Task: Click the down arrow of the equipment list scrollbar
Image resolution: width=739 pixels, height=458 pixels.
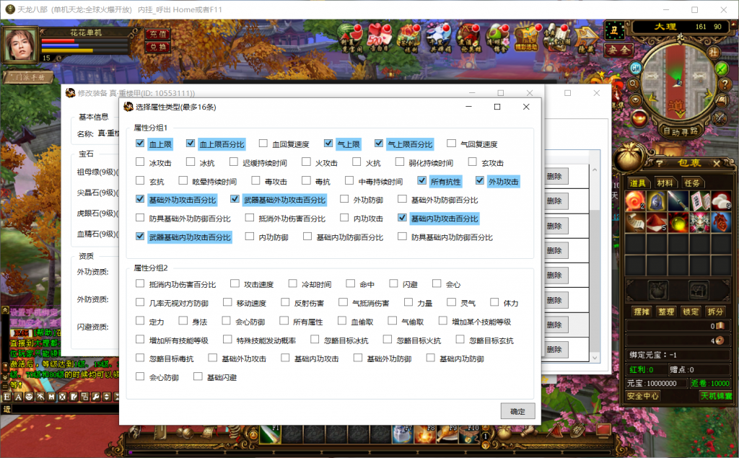Action: click(595, 358)
